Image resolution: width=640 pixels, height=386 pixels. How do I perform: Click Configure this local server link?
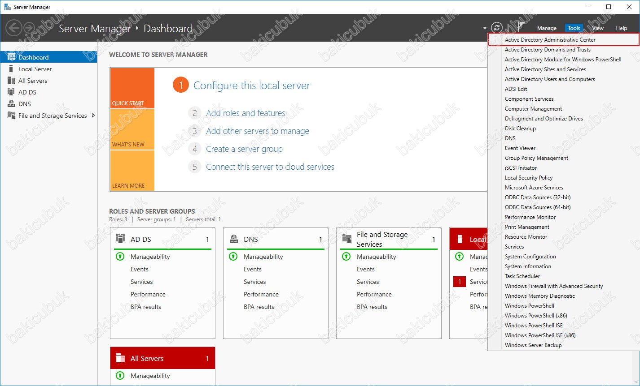point(252,86)
